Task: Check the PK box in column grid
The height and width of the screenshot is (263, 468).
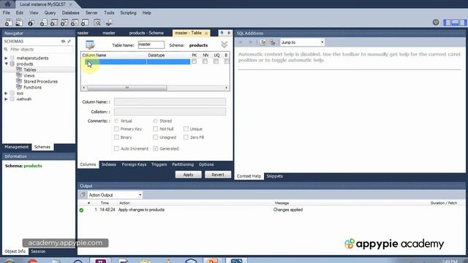Action: coord(195,61)
